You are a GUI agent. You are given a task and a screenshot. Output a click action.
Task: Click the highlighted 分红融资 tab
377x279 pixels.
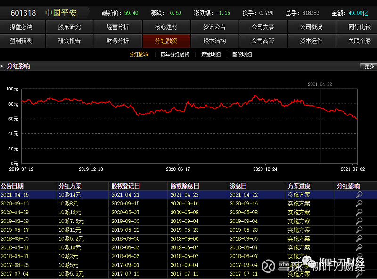point(166,41)
